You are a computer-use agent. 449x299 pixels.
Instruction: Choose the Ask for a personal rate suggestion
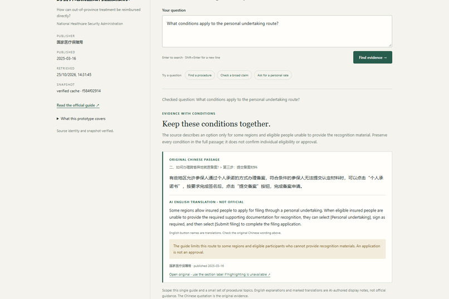(x=273, y=75)
